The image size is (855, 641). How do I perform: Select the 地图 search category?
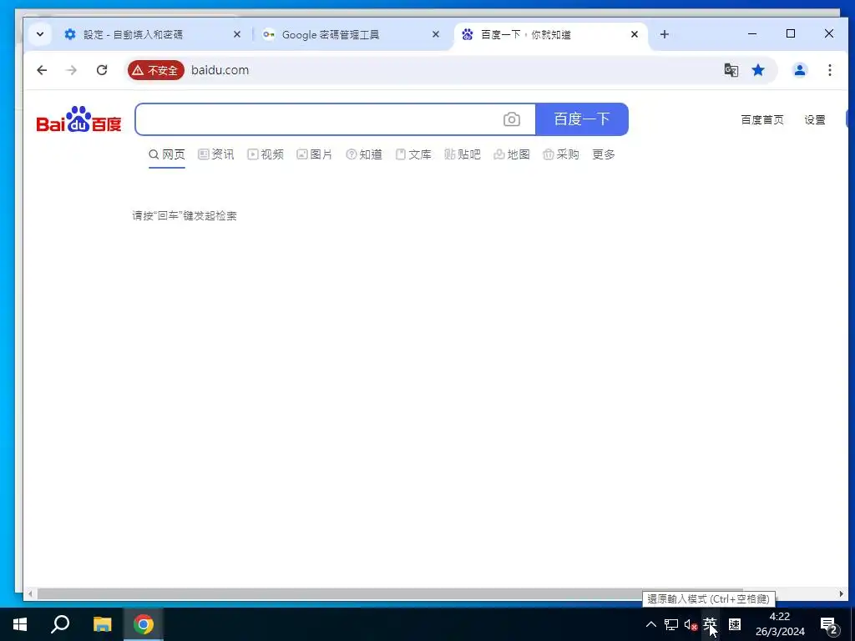[512, 154]
